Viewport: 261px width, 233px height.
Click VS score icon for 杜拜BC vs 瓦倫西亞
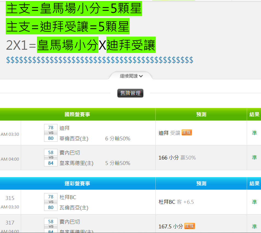pyautogui.click(x=51, y=202)
